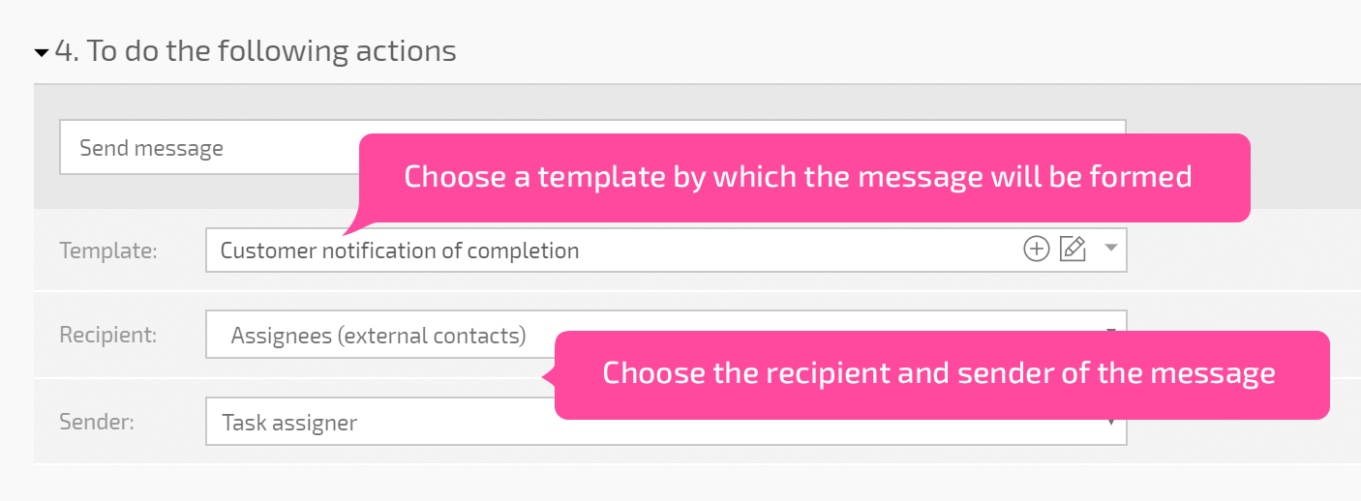Image resolution: width=1361 pixels, height=501 pixels.
Task: Click the pink 'Choose the recipient and sender' tooltip
Action: click(x=942, y=375)
